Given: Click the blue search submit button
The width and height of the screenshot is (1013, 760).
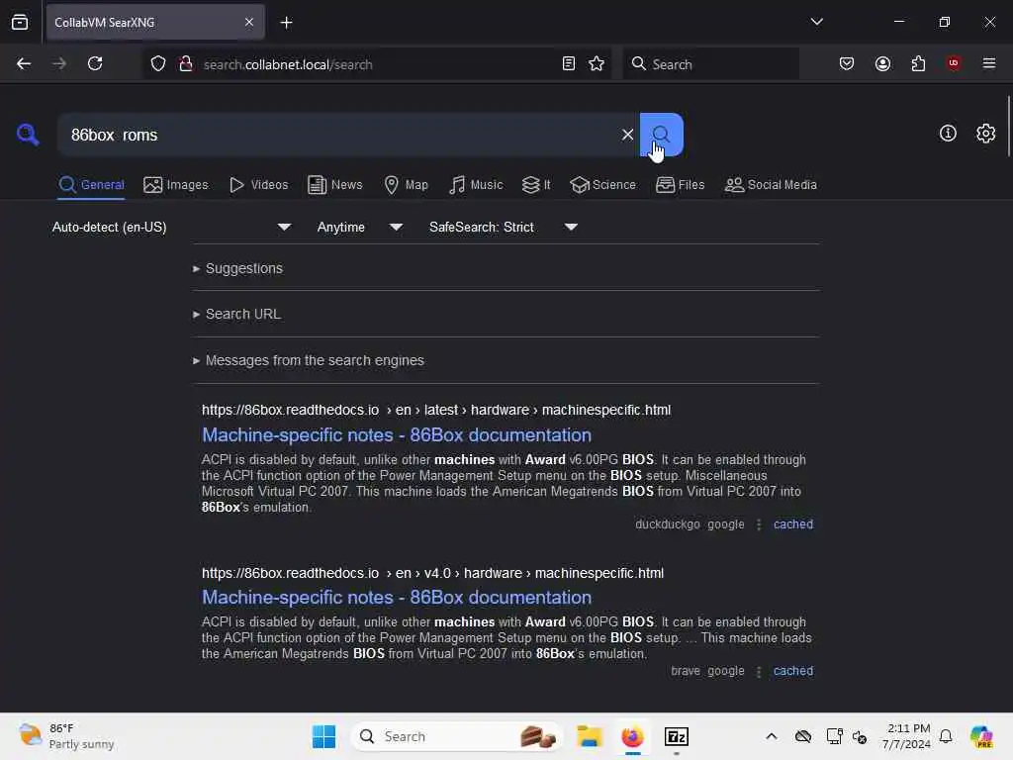Looking at the screenshot, I should tap(662, 135).
